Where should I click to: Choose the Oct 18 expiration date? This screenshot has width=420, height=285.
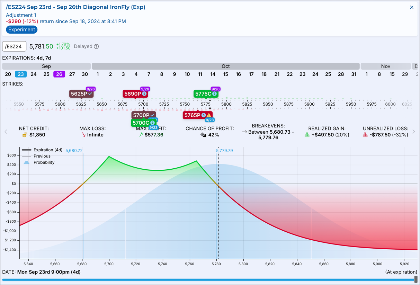[x=264, y=74]
